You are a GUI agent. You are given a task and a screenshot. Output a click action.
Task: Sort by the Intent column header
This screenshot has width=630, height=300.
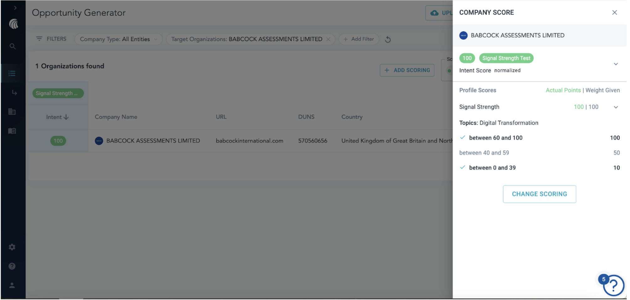tap(57, 117)
